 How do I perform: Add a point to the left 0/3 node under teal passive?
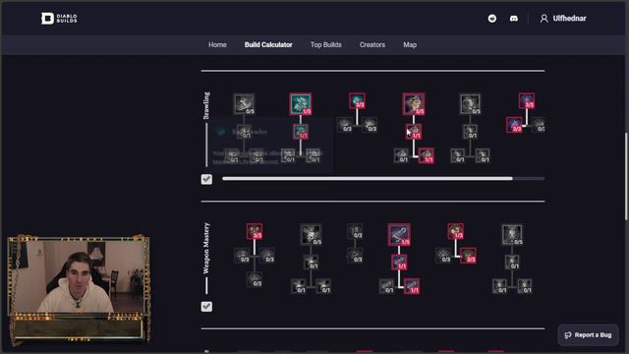coord(345,125)
